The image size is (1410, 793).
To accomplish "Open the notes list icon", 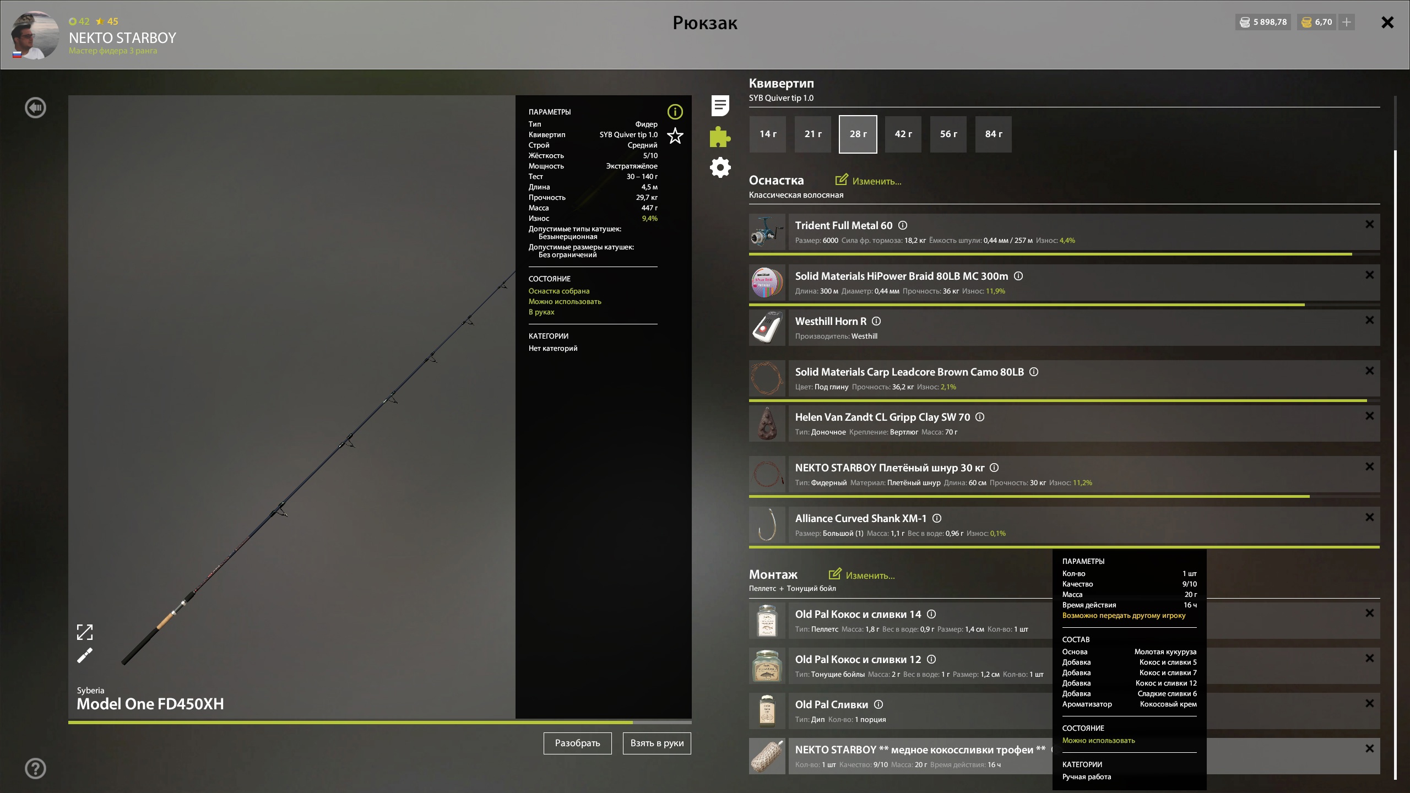I will point(720,106).
